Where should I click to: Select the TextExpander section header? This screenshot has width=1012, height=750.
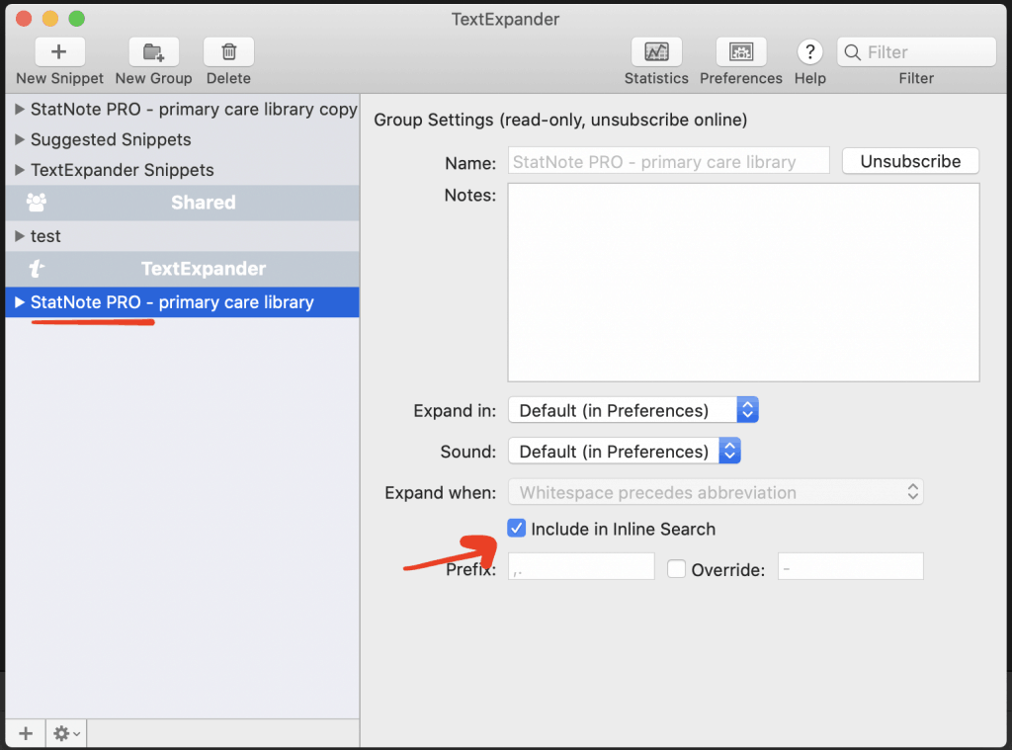click(x=183, y=269)
